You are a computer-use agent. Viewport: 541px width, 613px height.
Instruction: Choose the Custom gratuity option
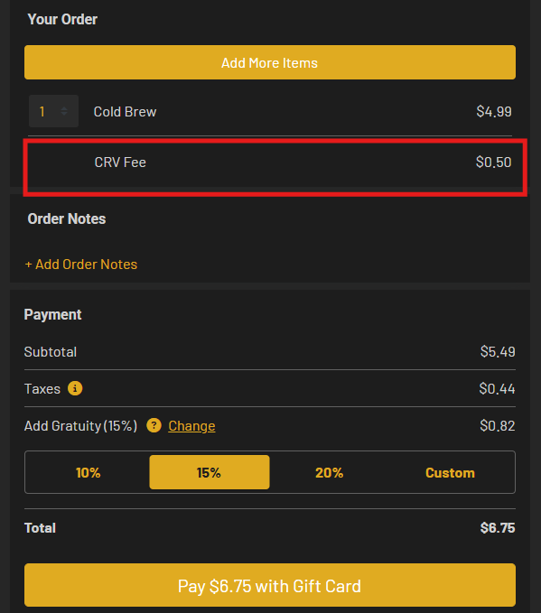click(x=451, y=472)
